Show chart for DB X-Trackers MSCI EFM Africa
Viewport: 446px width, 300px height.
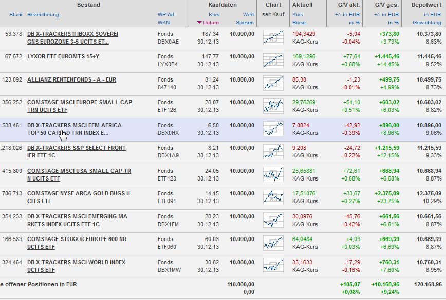(273, 129)
